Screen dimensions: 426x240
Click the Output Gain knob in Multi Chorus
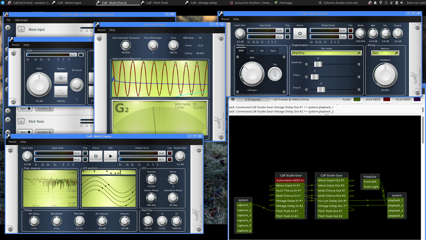[x=180, y=156]
